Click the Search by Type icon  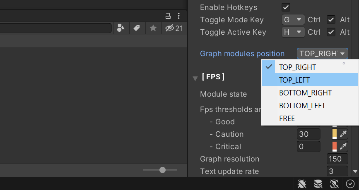point(120,28)
